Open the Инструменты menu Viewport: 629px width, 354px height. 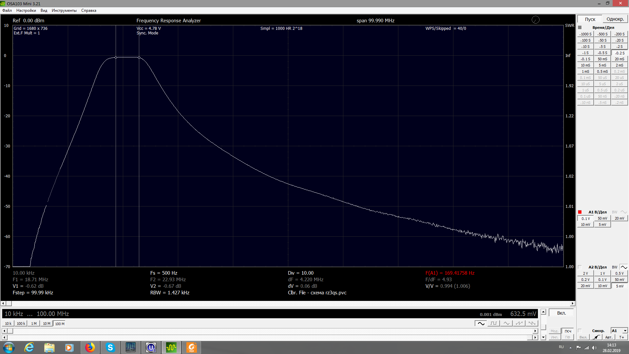click(64, 10)
